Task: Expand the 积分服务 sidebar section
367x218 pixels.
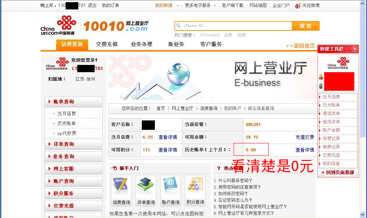Action: click(x=74, y=193)
